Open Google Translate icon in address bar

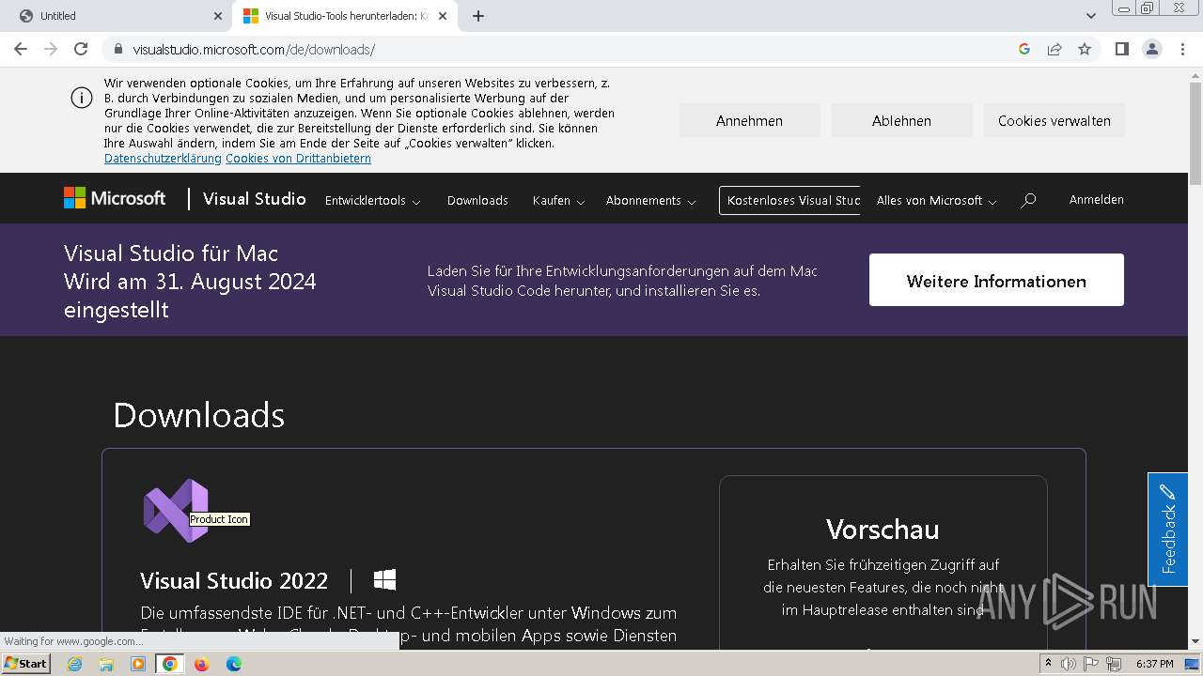coord(1024,49)
